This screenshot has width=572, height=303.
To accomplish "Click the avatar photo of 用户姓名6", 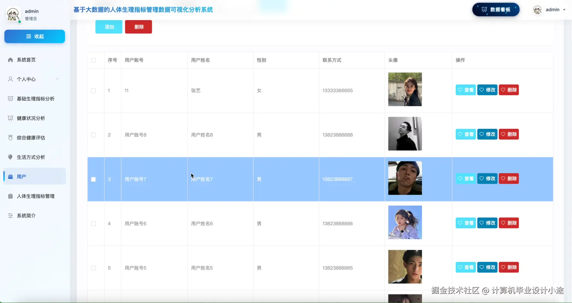I will coord(405,223).
